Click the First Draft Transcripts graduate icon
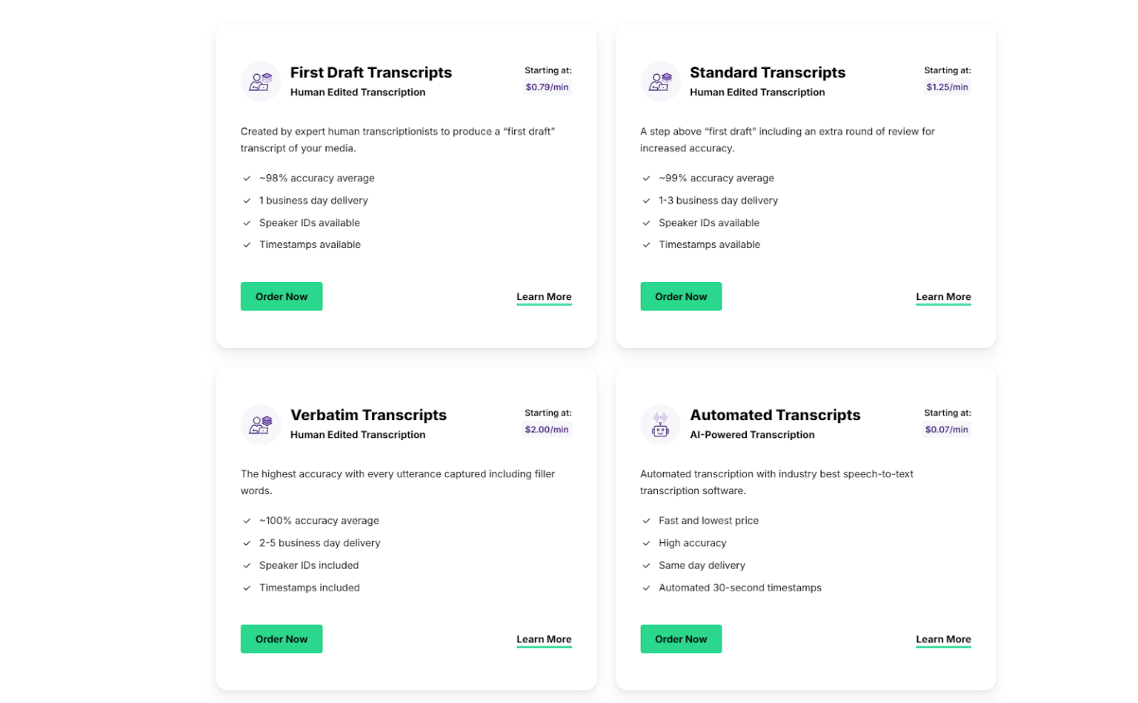Screen dimensions: 1138x703 coord(260,81)
